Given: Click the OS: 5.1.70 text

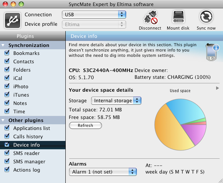Looking at the screenshot, I should (81, 77).
